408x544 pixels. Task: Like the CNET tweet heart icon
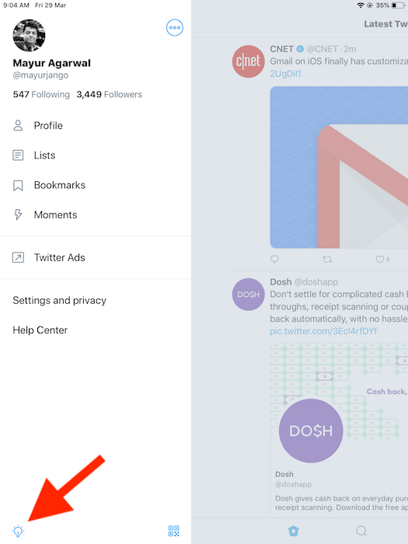[379, 259]
